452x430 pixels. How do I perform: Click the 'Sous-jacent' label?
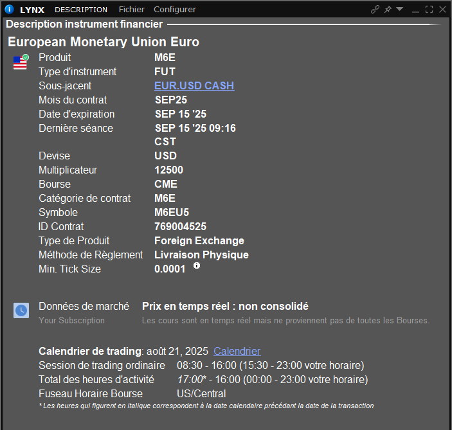click(65, 86)
